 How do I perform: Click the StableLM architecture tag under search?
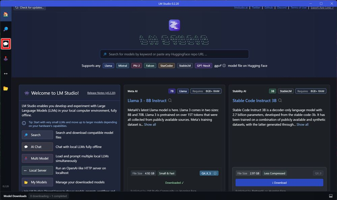(x=185, y=66)
